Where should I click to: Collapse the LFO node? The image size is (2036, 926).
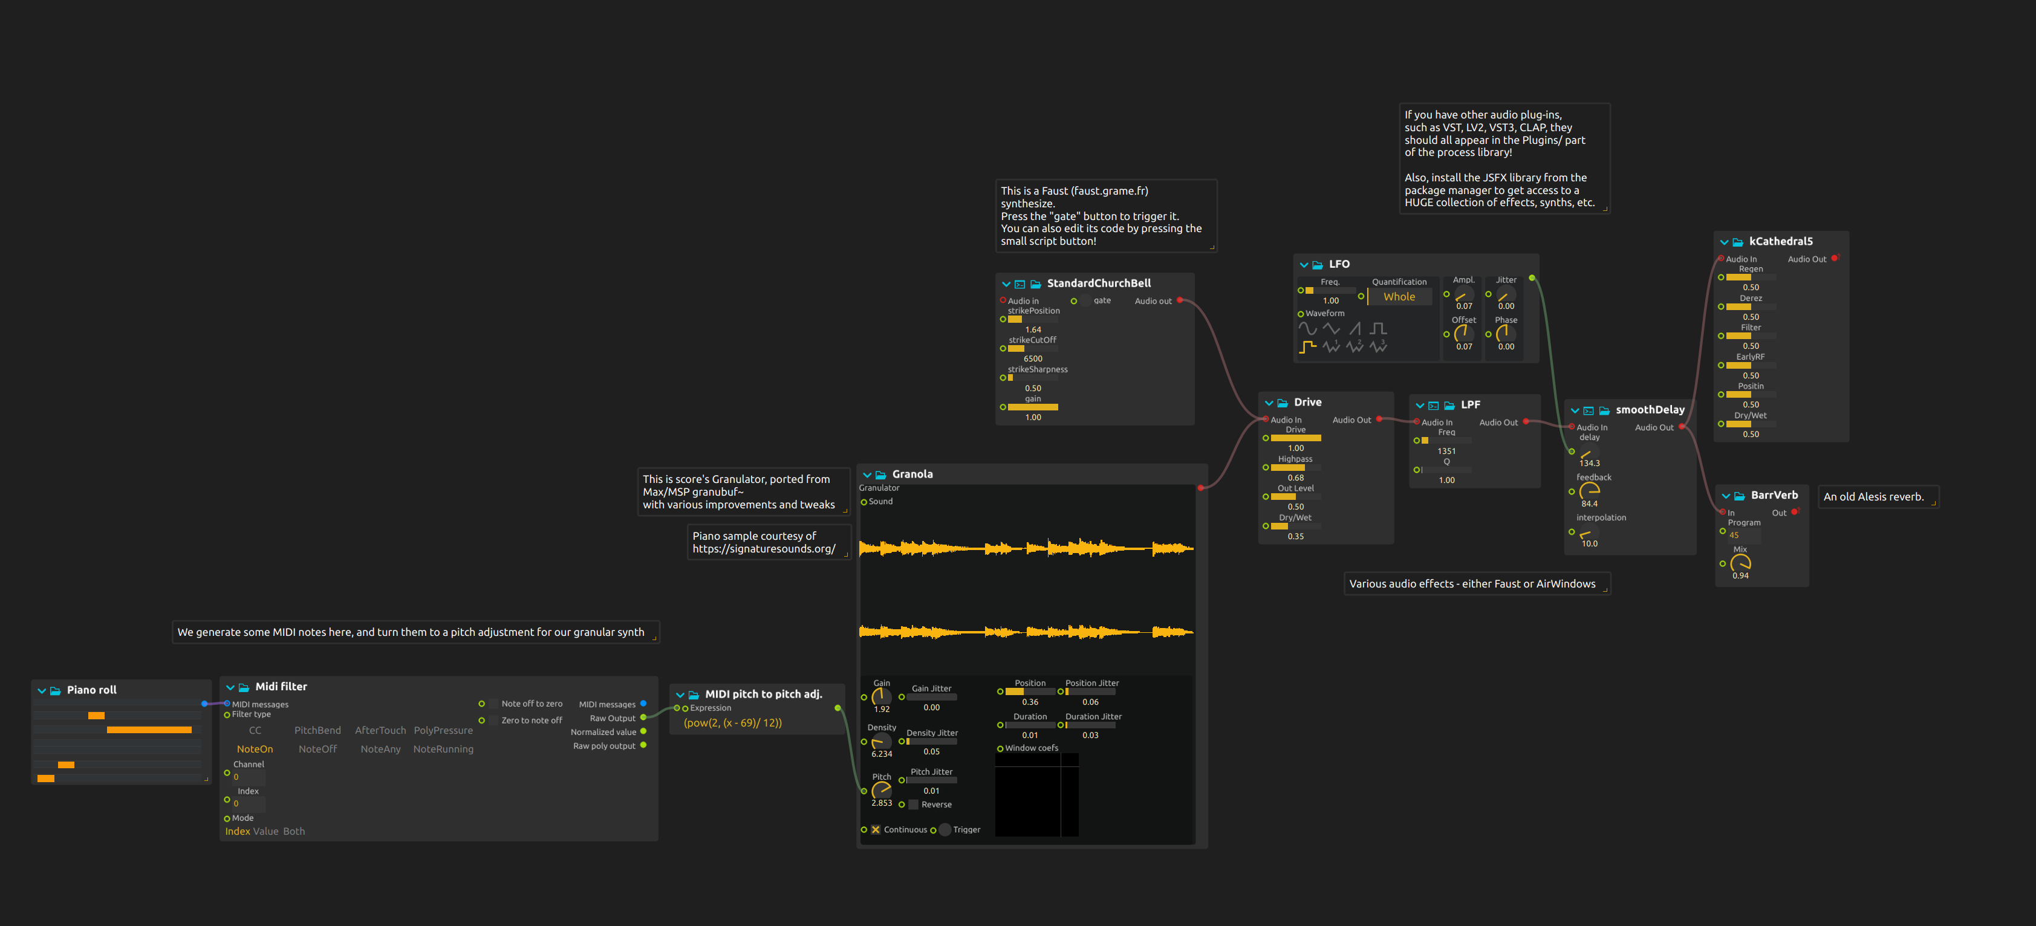point(1304,265)
